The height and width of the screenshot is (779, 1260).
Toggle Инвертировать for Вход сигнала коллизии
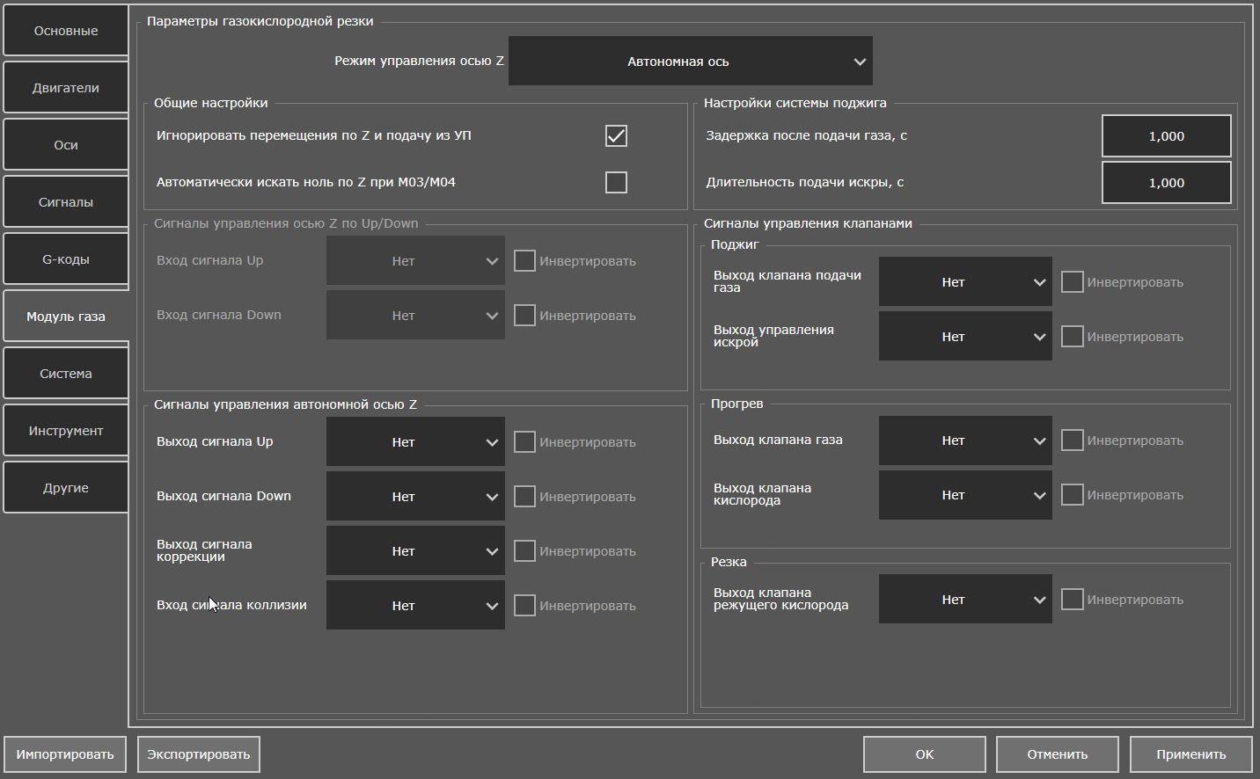tap(524, 605)
